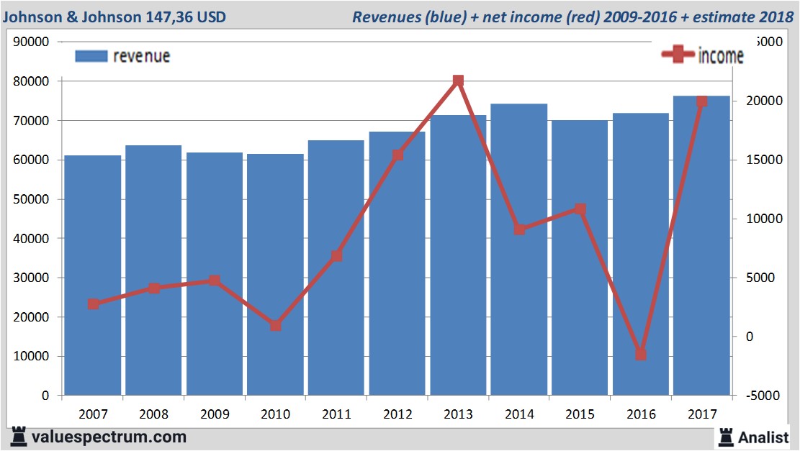Click the 15000 right axis label
This screenshot has width=800, height=451.
coord(764,160)
